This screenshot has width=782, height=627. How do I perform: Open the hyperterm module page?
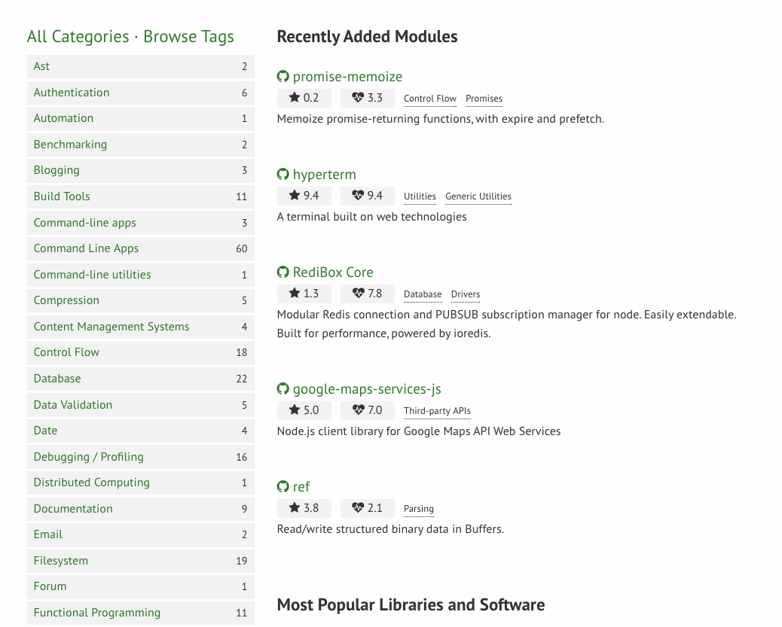[324, 175]
